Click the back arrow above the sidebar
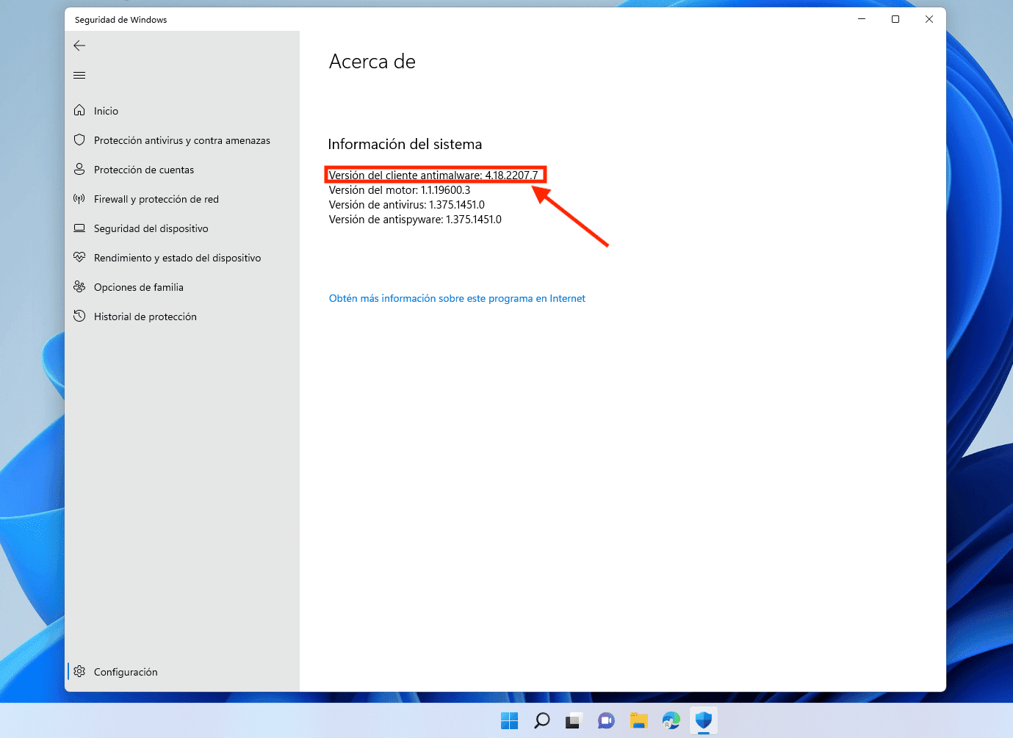1013x738 pixels. [x=79, y=45]
